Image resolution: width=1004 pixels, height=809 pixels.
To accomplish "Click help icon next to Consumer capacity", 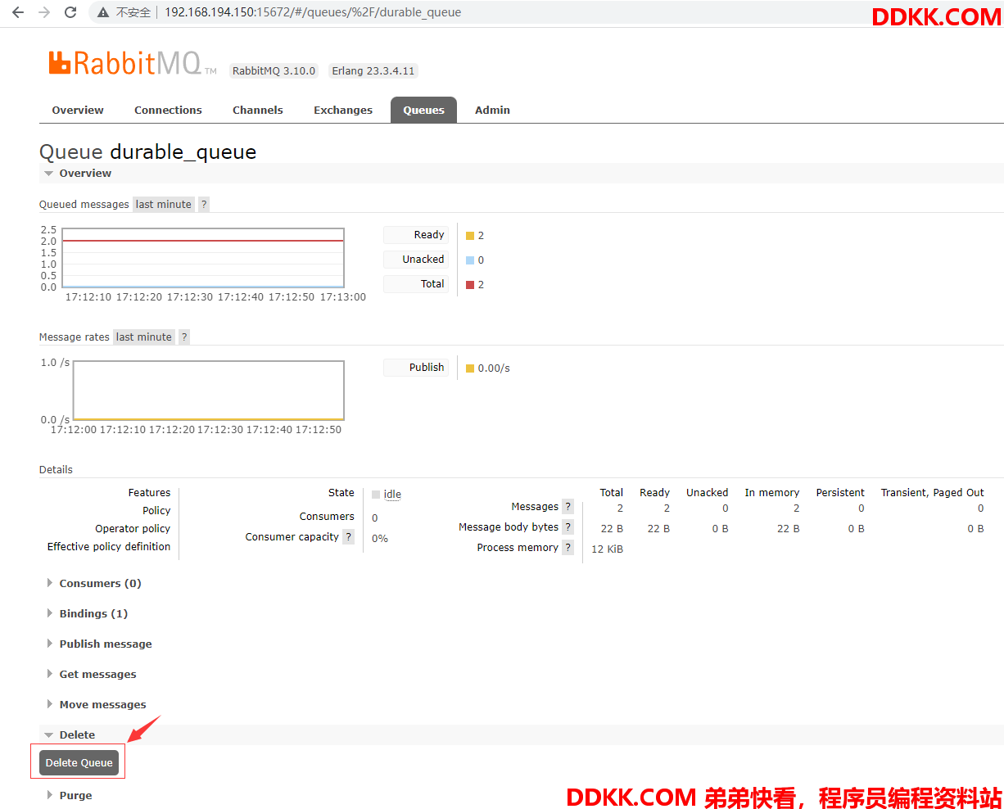I will 349,537.
